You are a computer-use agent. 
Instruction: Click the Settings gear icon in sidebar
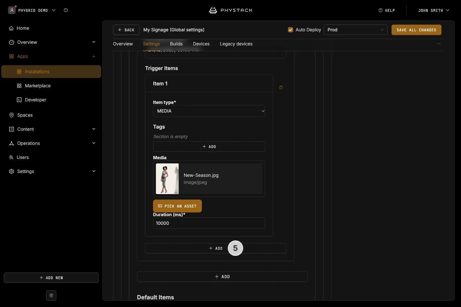[x=12, y=171]
